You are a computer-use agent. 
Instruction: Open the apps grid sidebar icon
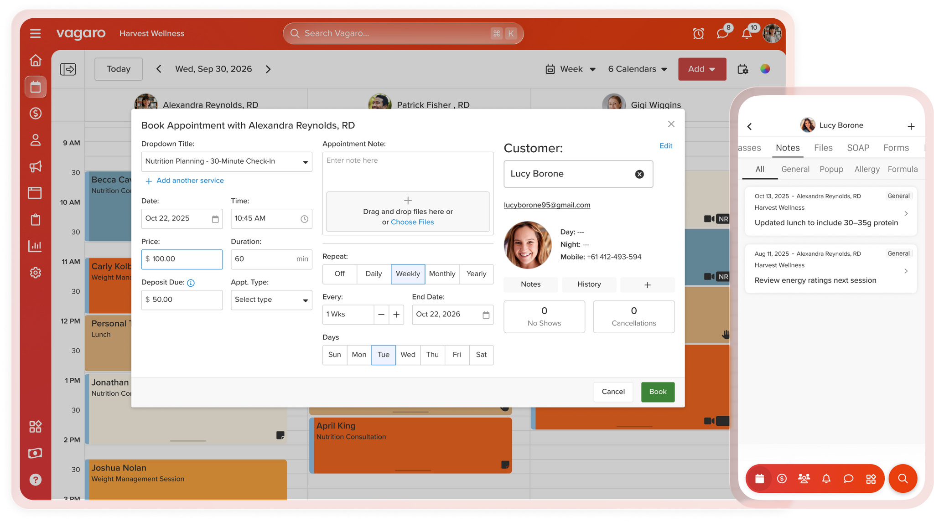[36, 427]
